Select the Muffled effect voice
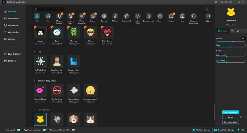Image resolution: width=247 pixels, height=133 pixels. pos(40,61)
